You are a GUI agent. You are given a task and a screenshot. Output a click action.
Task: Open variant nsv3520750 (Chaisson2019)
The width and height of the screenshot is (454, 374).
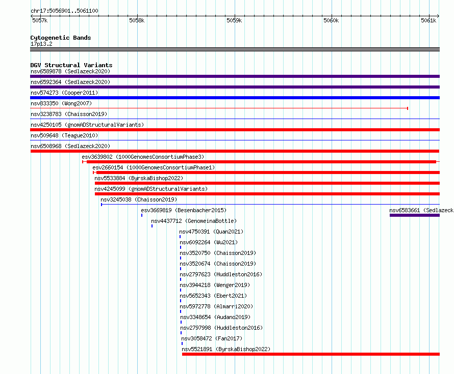[218, 253]
